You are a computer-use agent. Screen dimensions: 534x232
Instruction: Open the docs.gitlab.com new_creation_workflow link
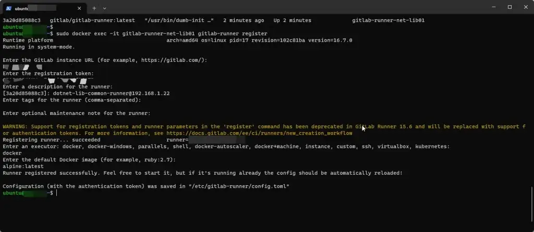point(259,133)
